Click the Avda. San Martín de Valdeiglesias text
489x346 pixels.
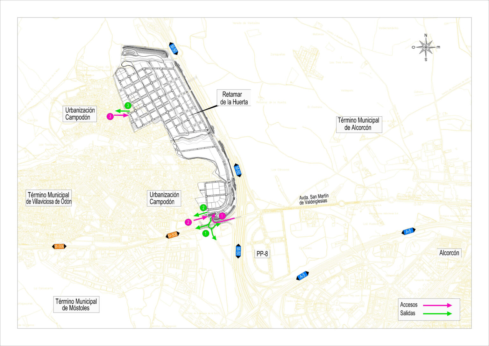(x=314, y=199)
